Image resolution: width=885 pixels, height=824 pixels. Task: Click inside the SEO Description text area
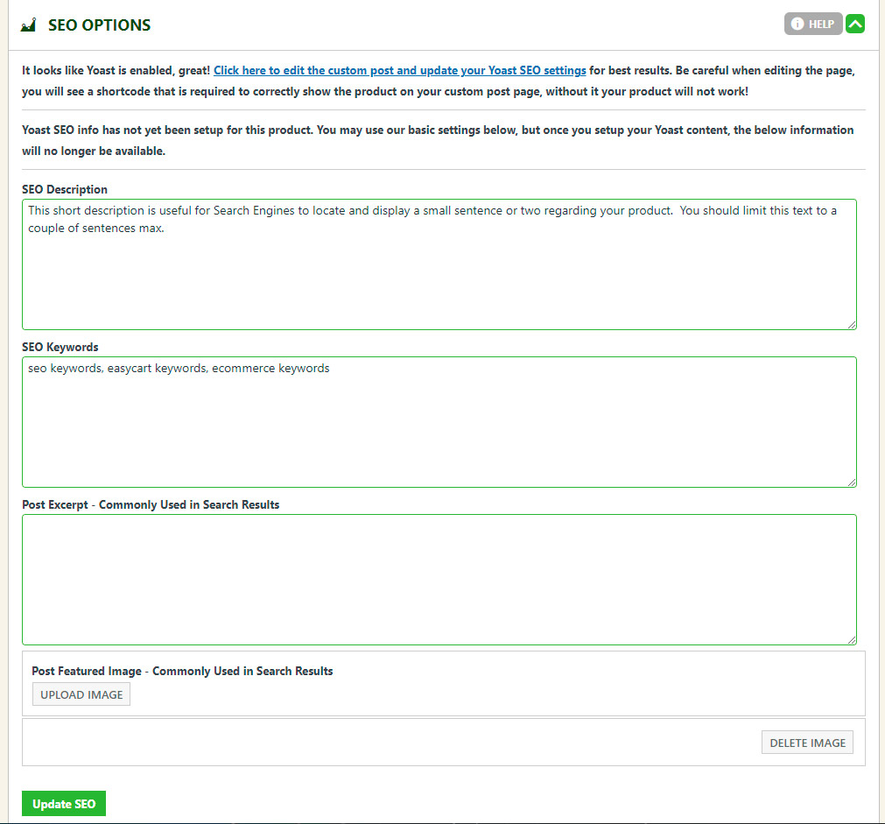coord(438,271)
